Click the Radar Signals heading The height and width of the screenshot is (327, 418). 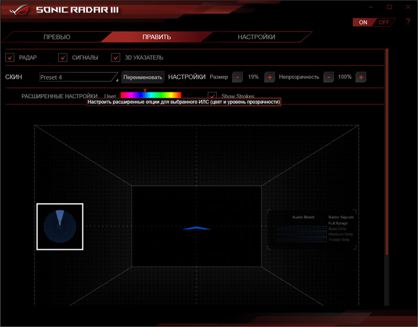(341, 217)
